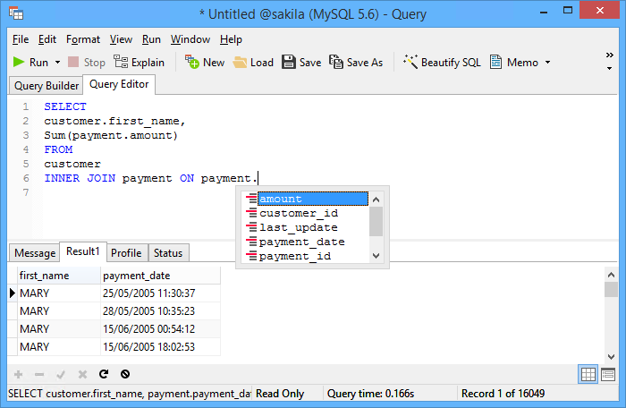Show hidden toolbar items via chevron
The image size is (626, 408).
click(x=610, y=55)
